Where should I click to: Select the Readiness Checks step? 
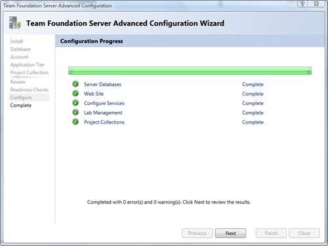pos(30,90)
